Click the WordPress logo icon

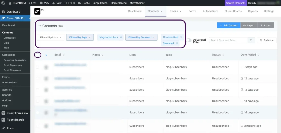[x=3, y=3]
